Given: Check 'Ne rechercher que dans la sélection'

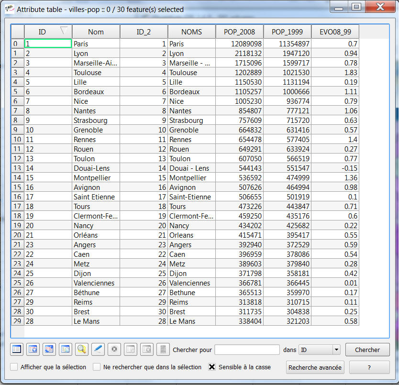Looking at the screenshot, I should point(97,367).
